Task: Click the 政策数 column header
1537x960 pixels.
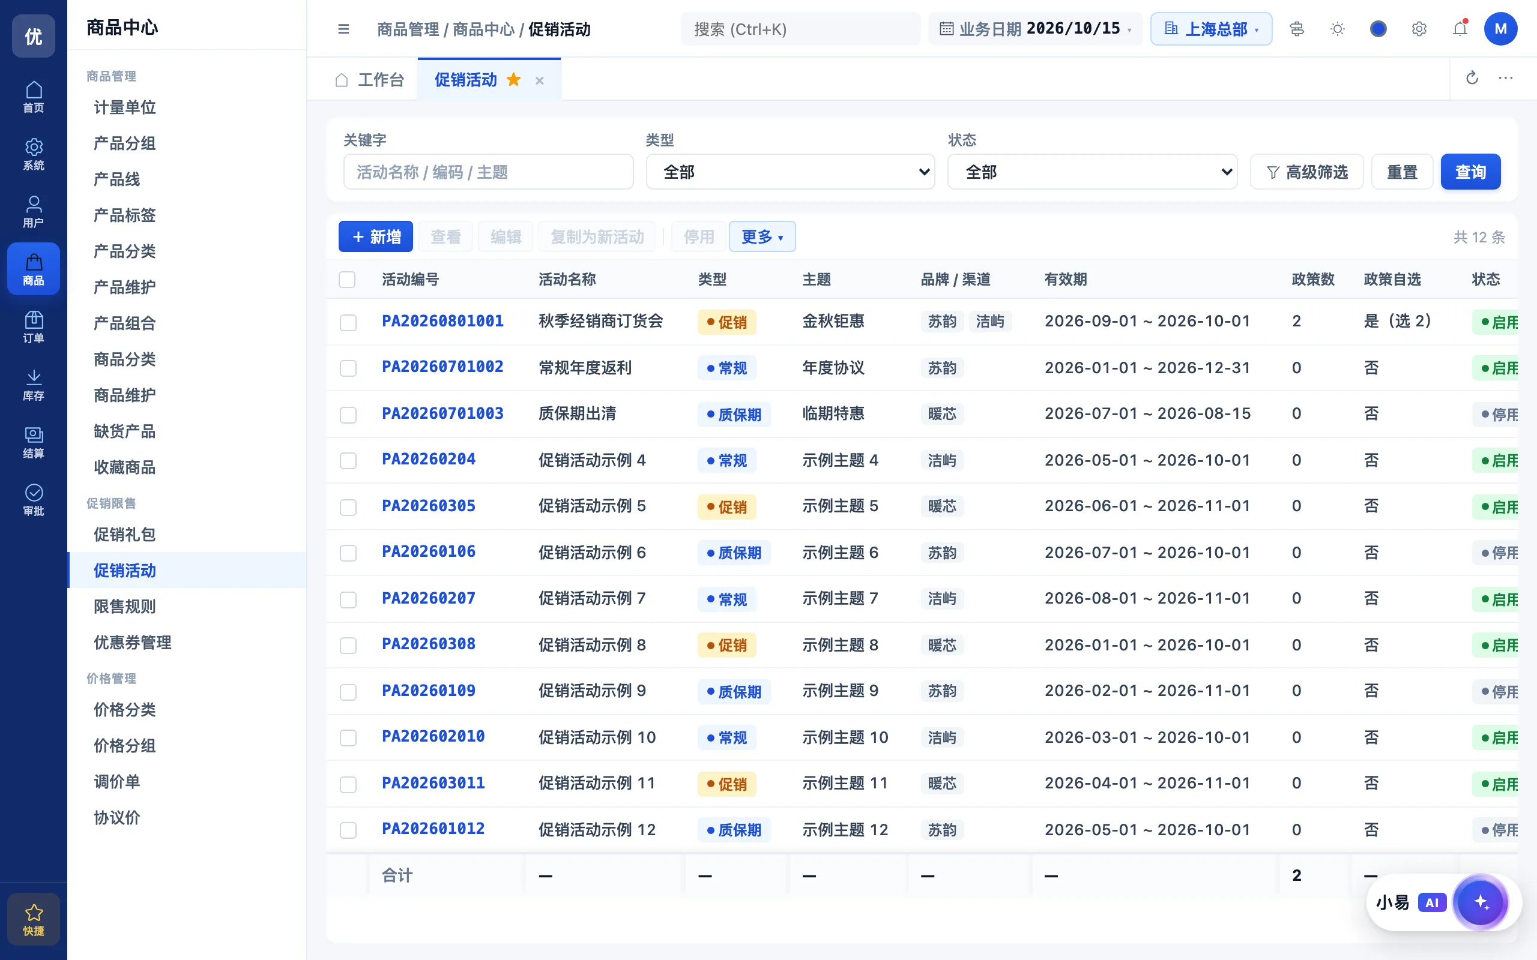Action: click(x=1314, y=280)
